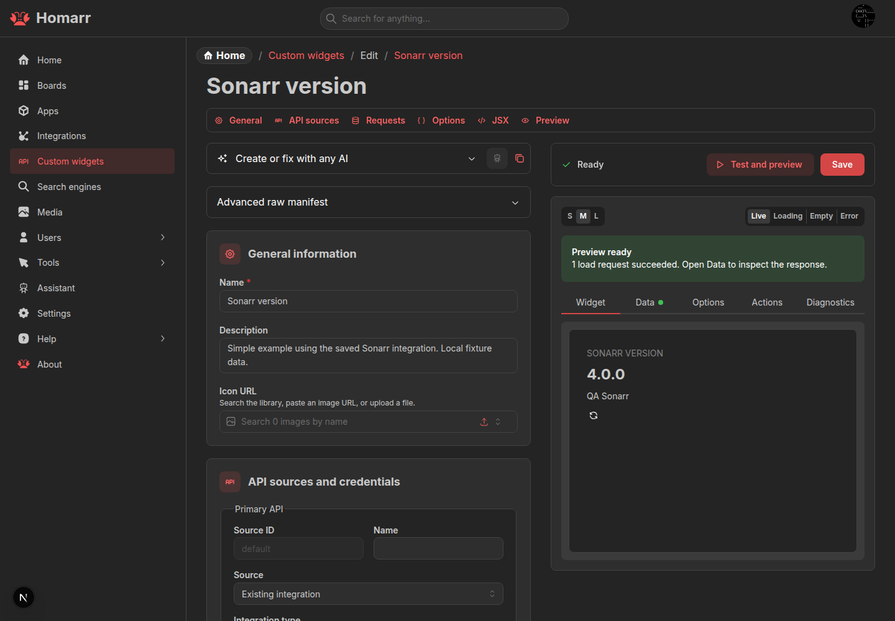The height and width of the screenshot is (621, 895).
Task: Click the Apps cube icon
Action: point(24,111)
